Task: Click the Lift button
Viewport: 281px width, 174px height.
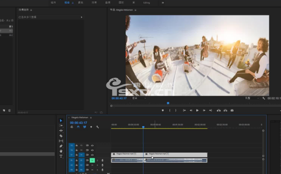Action: (219, 111)
